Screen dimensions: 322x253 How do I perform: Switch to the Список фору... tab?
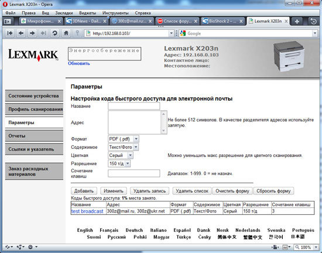click(x=177, y=21)
